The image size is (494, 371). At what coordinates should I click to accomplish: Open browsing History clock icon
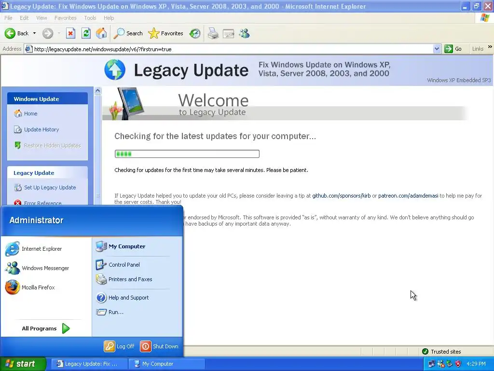(195, 33)
